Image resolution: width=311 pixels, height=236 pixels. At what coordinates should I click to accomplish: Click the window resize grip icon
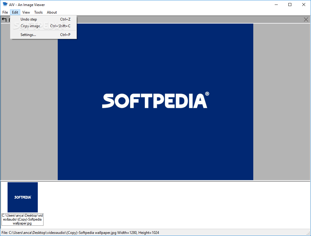(308, 234)
